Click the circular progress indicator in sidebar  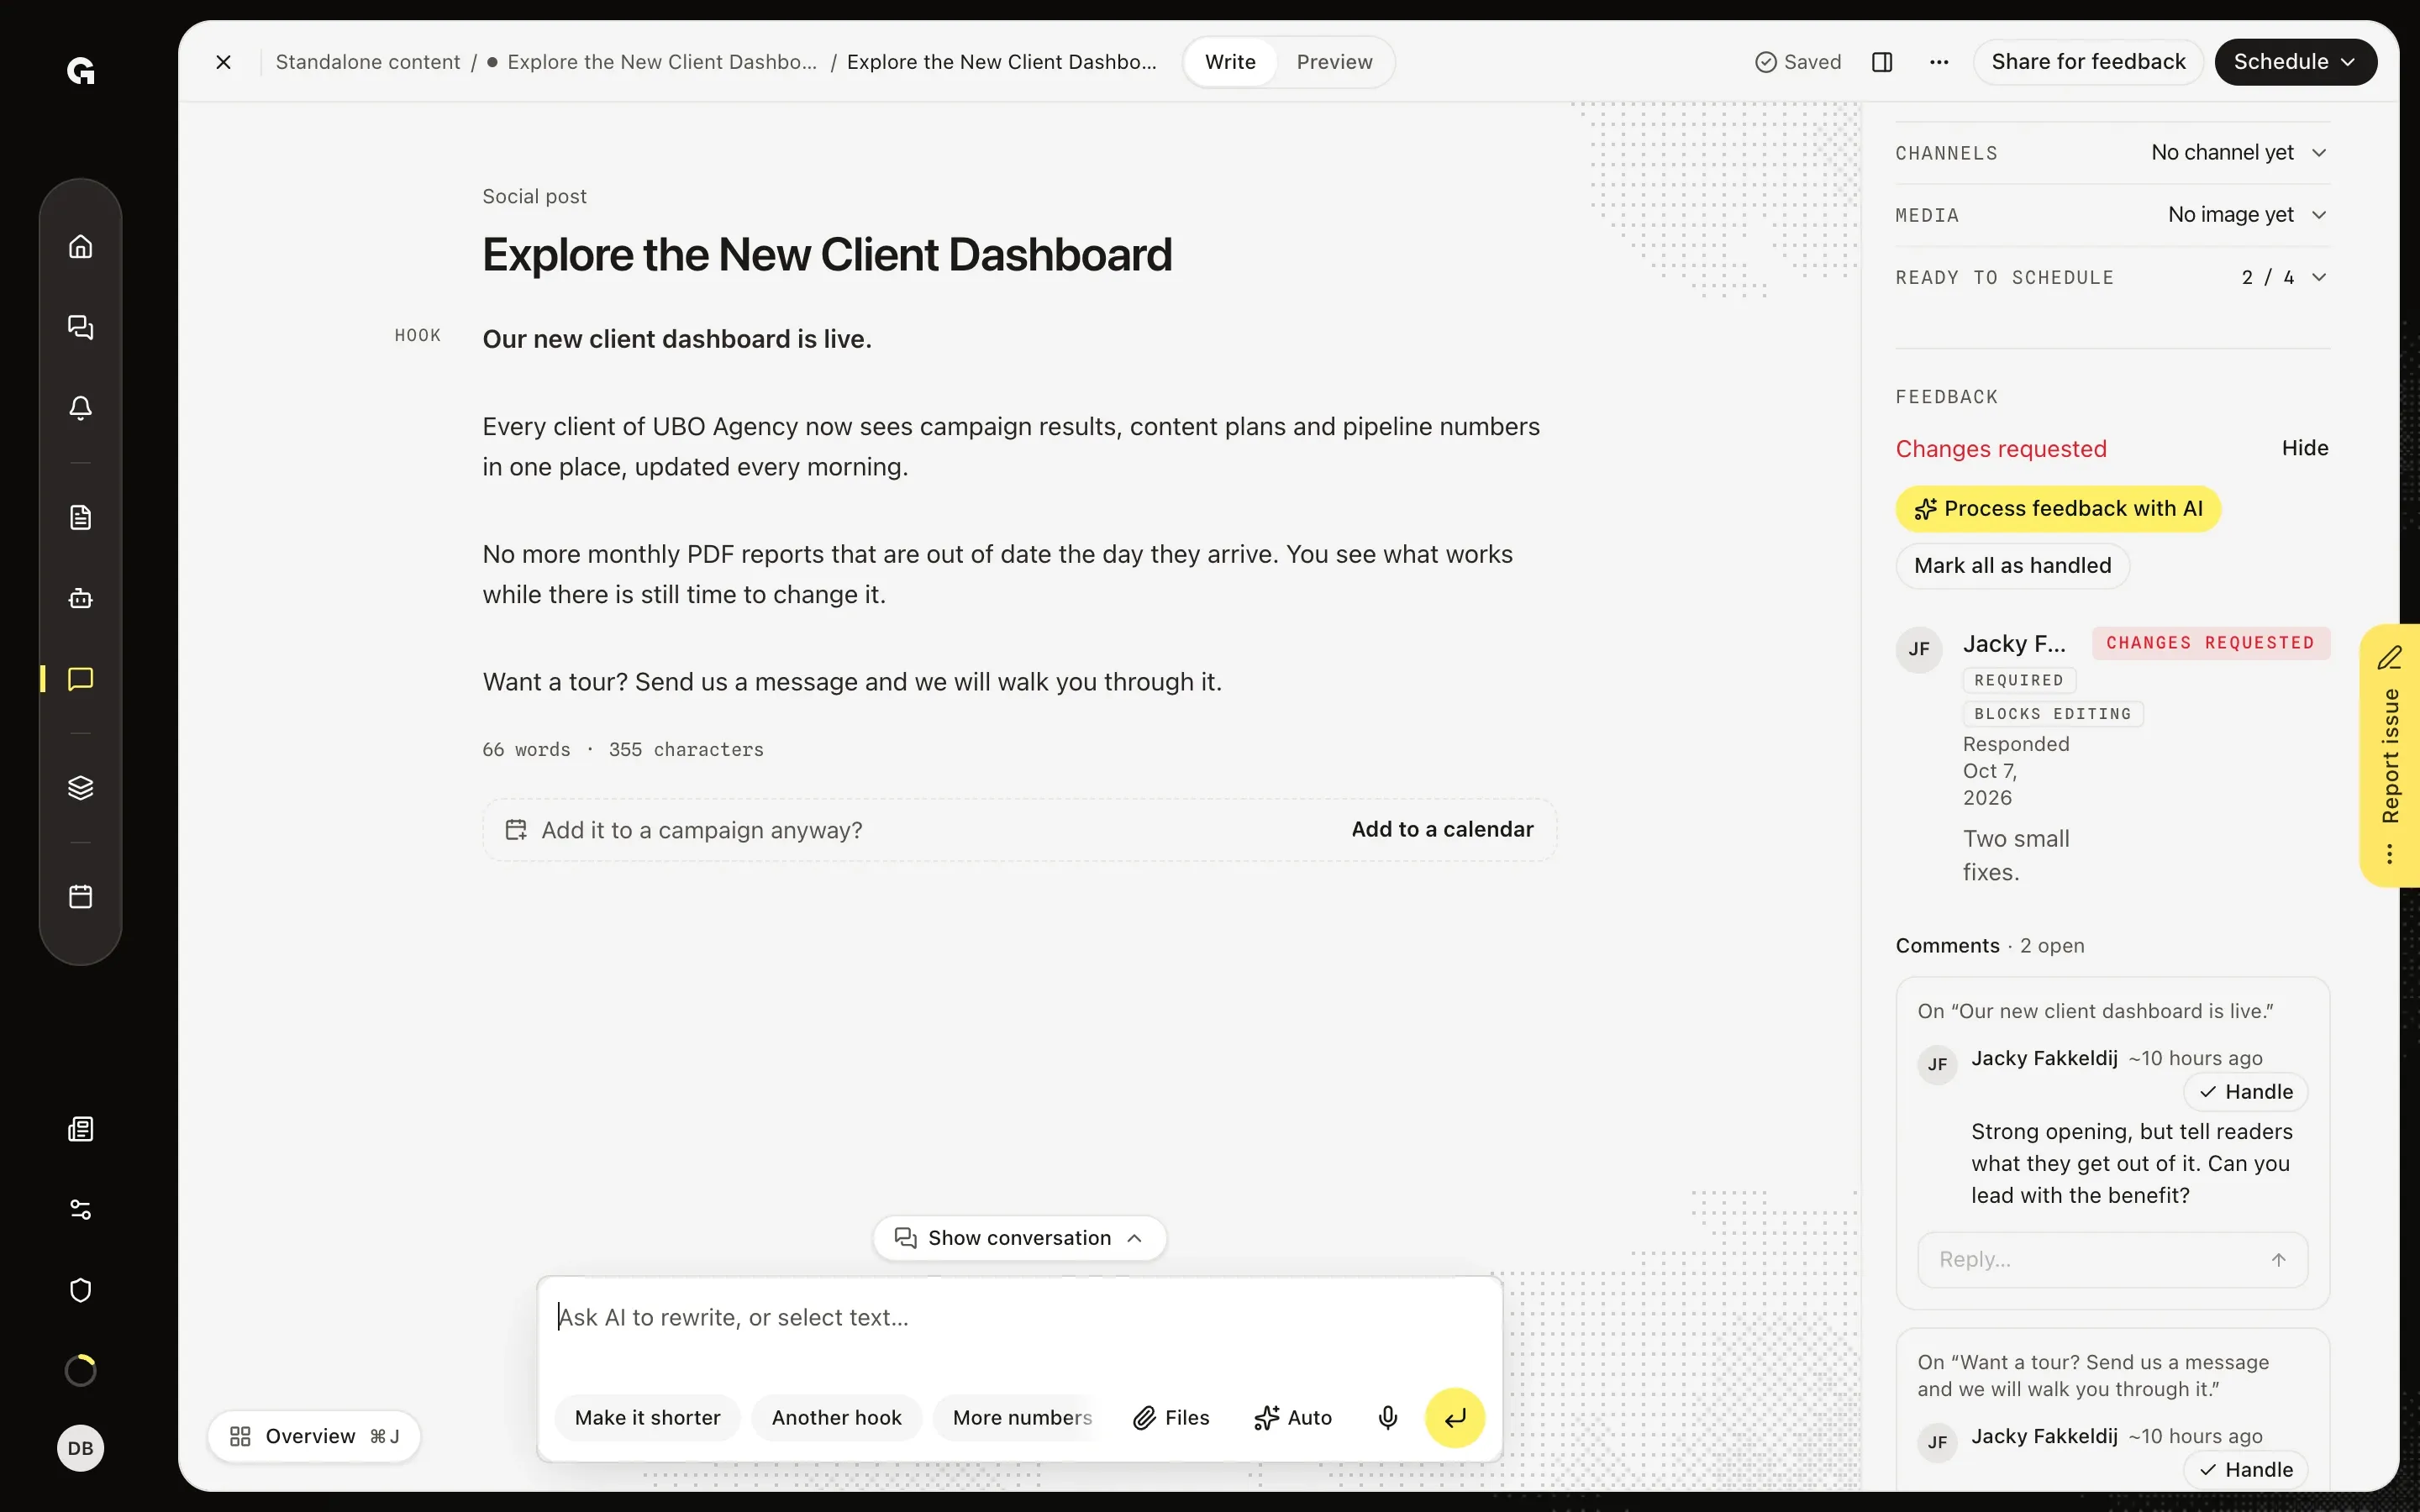80,1370
